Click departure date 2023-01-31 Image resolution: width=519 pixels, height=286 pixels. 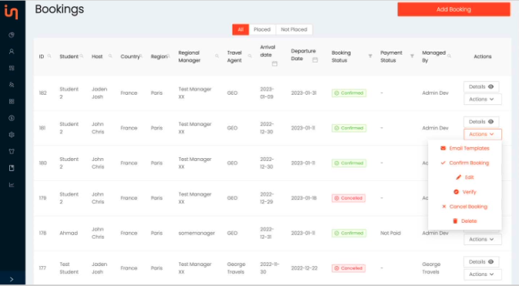(x=304, y=93)
